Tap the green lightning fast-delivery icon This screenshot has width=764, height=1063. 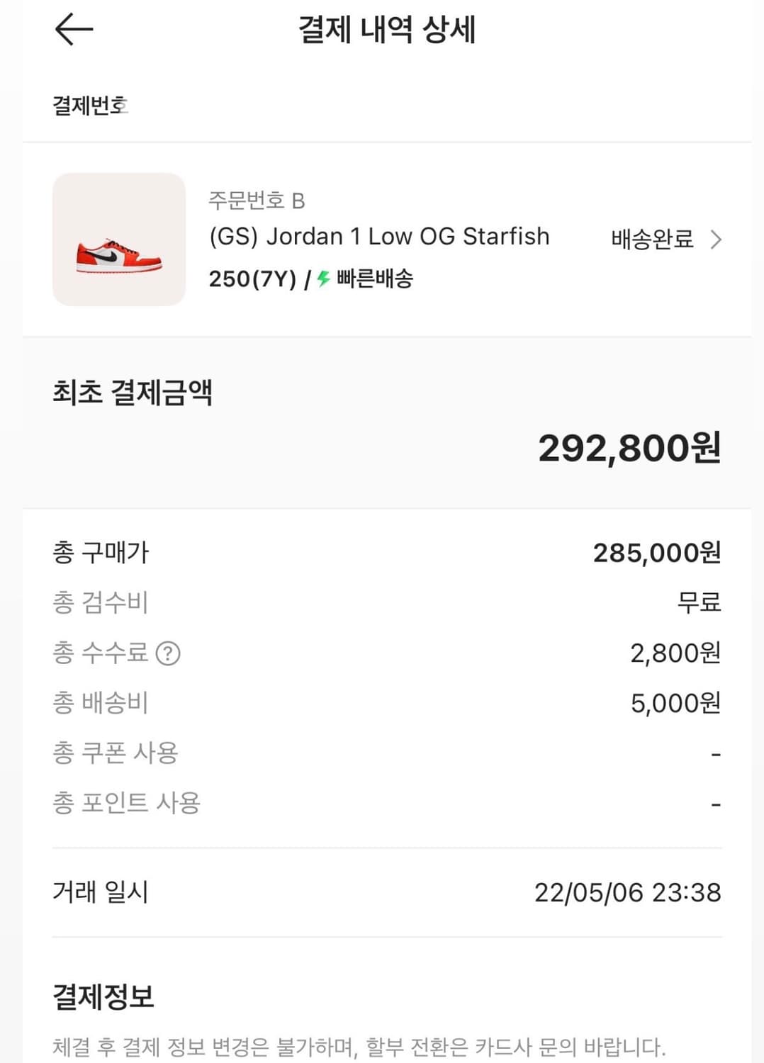point(324,279)
